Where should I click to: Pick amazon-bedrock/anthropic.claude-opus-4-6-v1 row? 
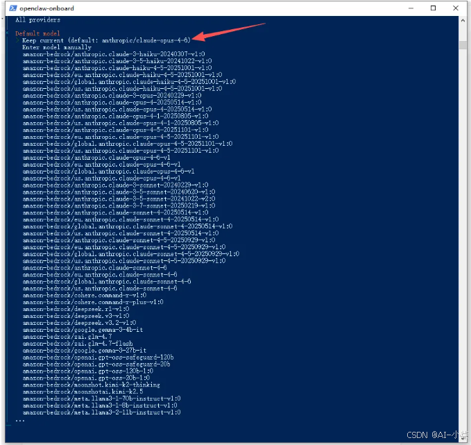click(x=96, y=158)
